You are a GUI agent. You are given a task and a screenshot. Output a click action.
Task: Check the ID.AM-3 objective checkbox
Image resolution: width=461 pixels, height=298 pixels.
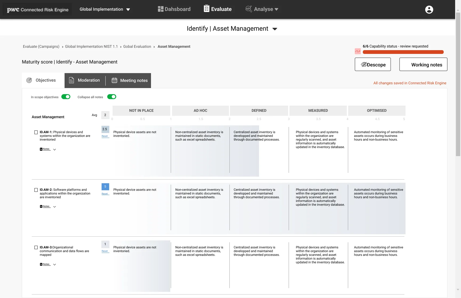click(x=36, y=248)
